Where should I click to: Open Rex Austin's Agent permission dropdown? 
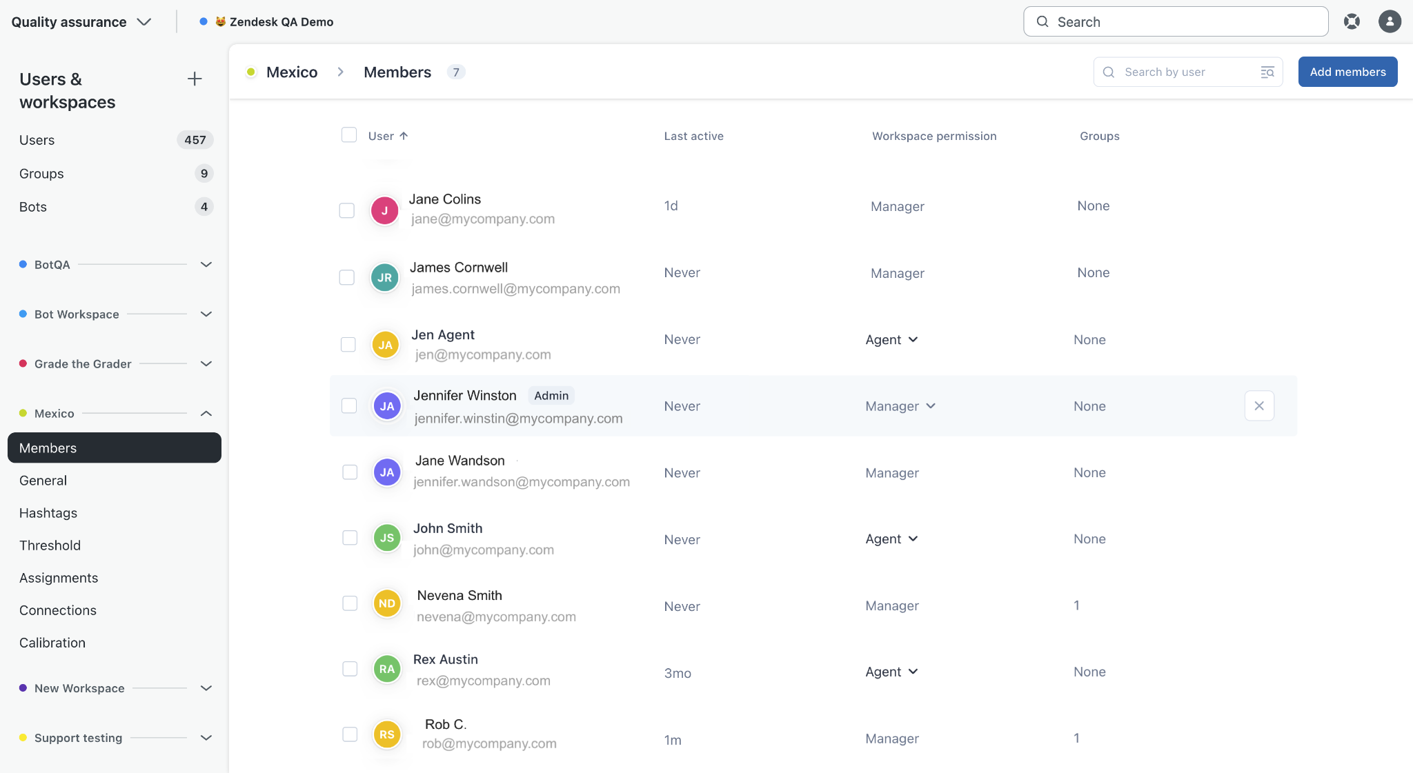tap(891, 672)
